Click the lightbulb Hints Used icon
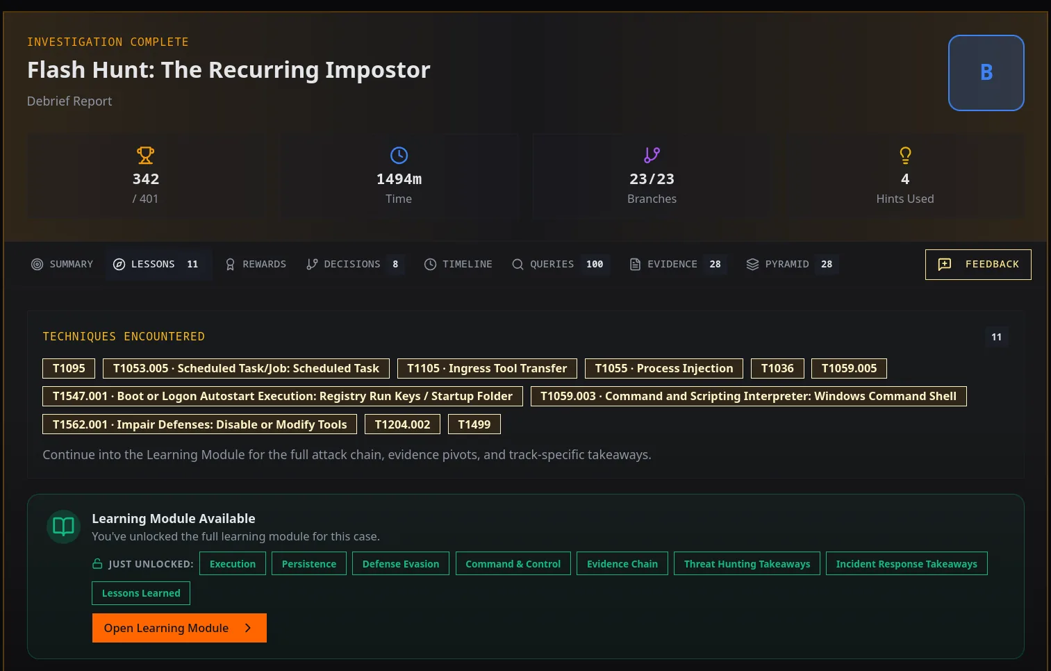Image resolution: width=1051 pixels, height=671 pixels. pyautogui.click(x=905, y=155)
